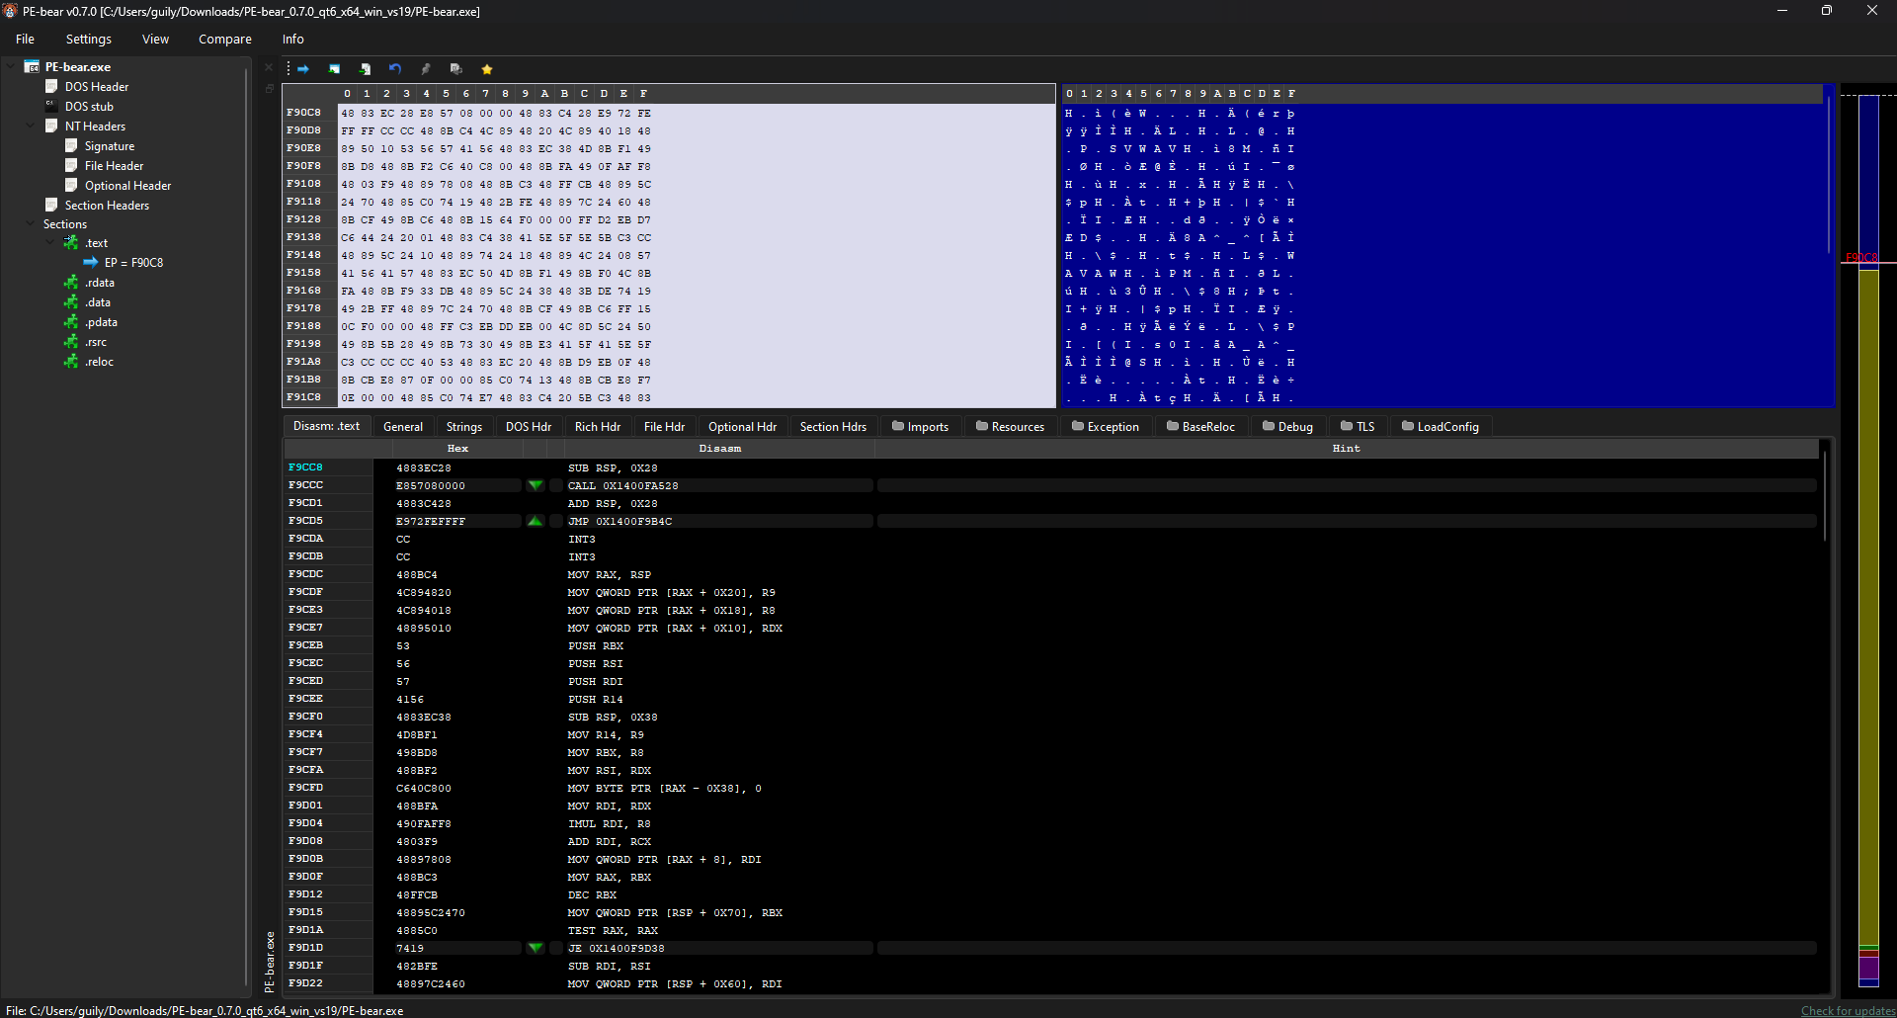Click the green down arrow beside CALL instruction
Image resolution: width=1897 pixels, height=1018 pixels.
(535, 485)
